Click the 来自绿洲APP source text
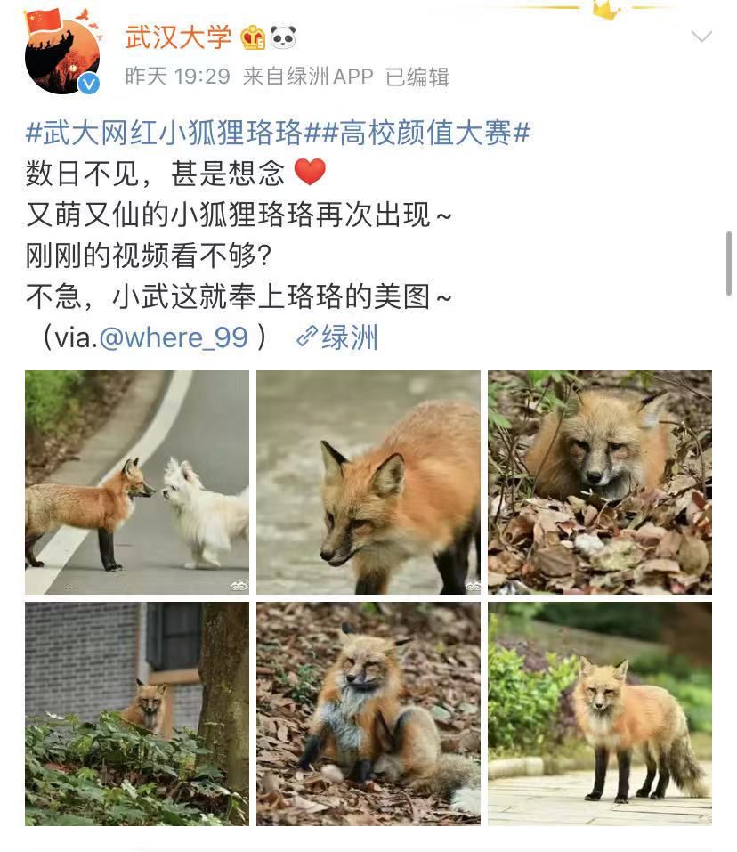 click(x=308, y=77)
